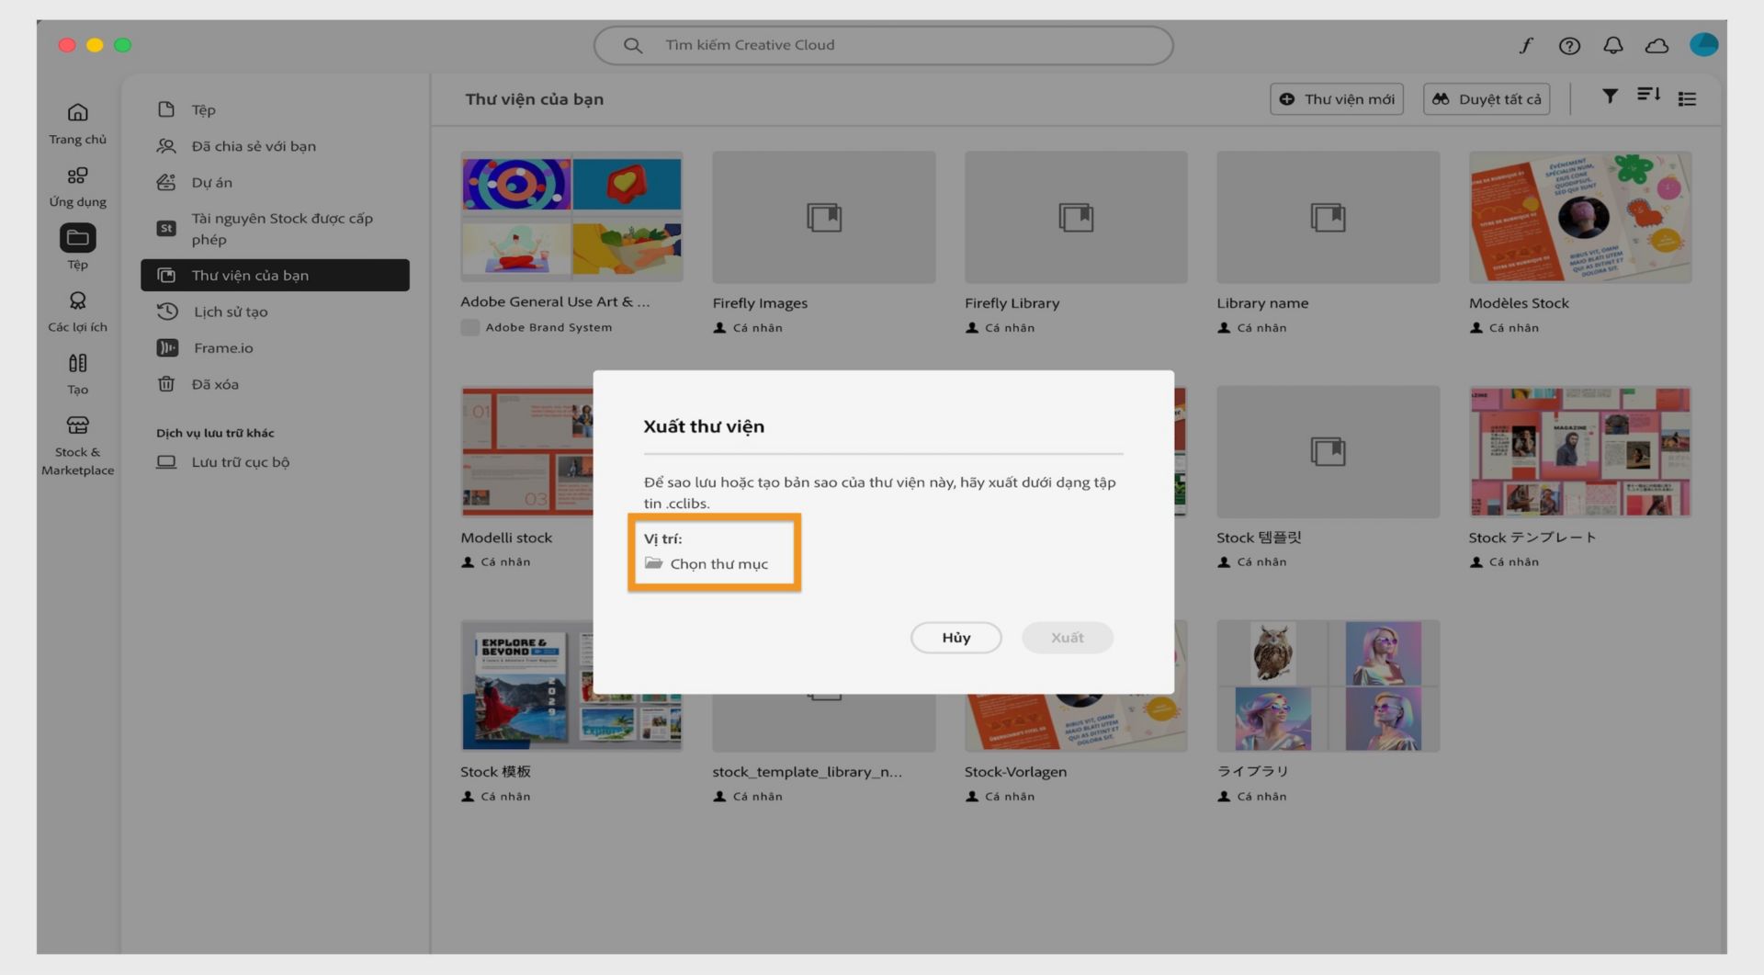Open the Stock テンプレート library thumbnail
The image size is (1764, 975).
(x=1580, y=451)
